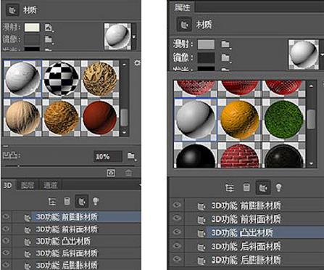Toggle eye for 后斜面材质 in right panel
324x270 pixels.
(177, 246)
